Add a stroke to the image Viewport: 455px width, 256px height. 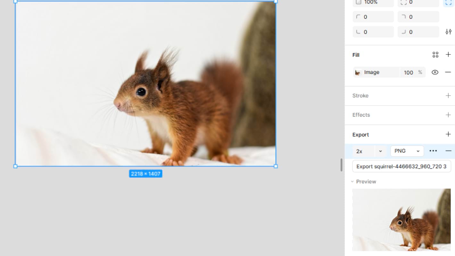click(x=448, y=96)
